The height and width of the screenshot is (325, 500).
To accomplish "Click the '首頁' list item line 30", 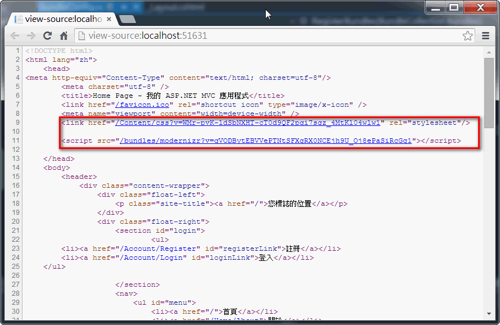I will tap(215, 312).
